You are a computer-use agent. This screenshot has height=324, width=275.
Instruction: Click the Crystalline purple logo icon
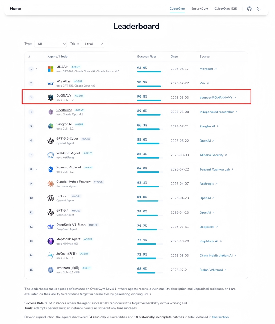51,112
